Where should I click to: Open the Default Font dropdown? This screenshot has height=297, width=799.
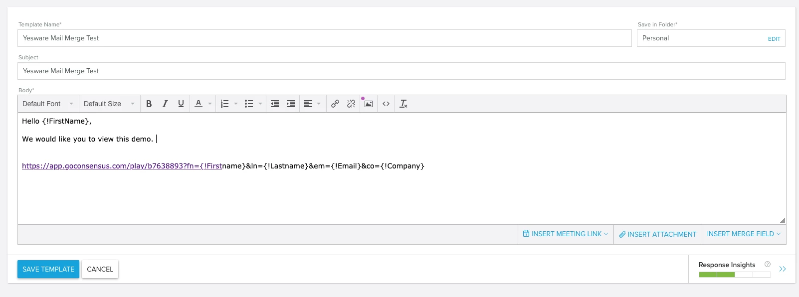point(48,104)
